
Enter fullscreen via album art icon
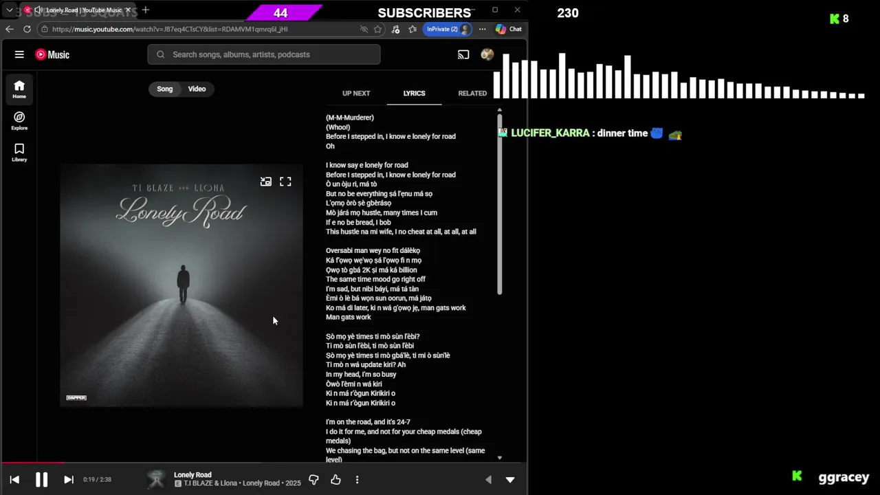pyautogui.click(x=285, y=181)
